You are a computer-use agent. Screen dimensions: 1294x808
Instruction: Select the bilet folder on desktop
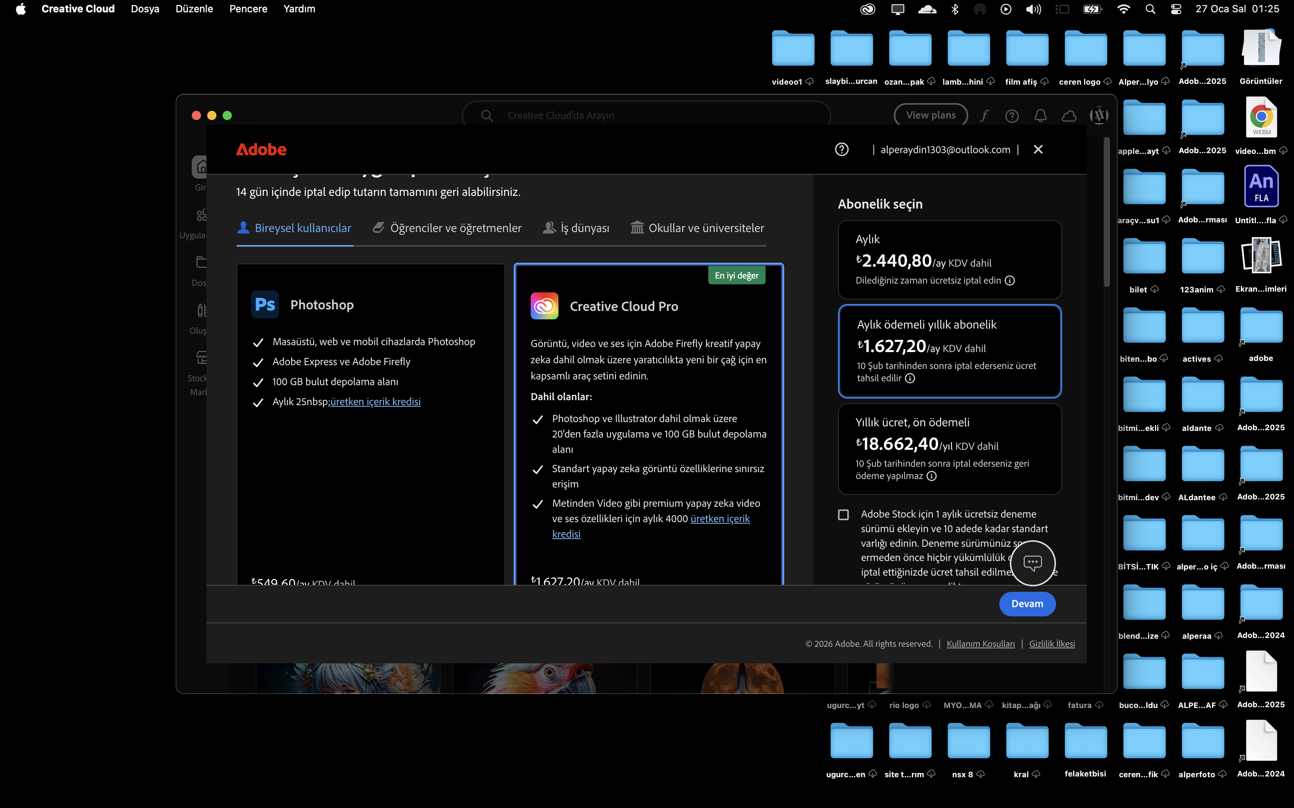click(x=1144, y=256)
